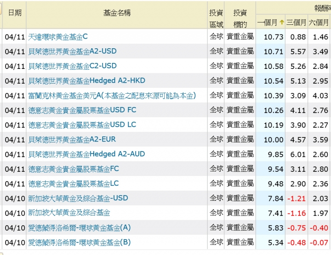Open 貝萊德世界黃金基金Hedged A2-HKD link
Viewport: 331px width, 255px height.
coord(86,81)
